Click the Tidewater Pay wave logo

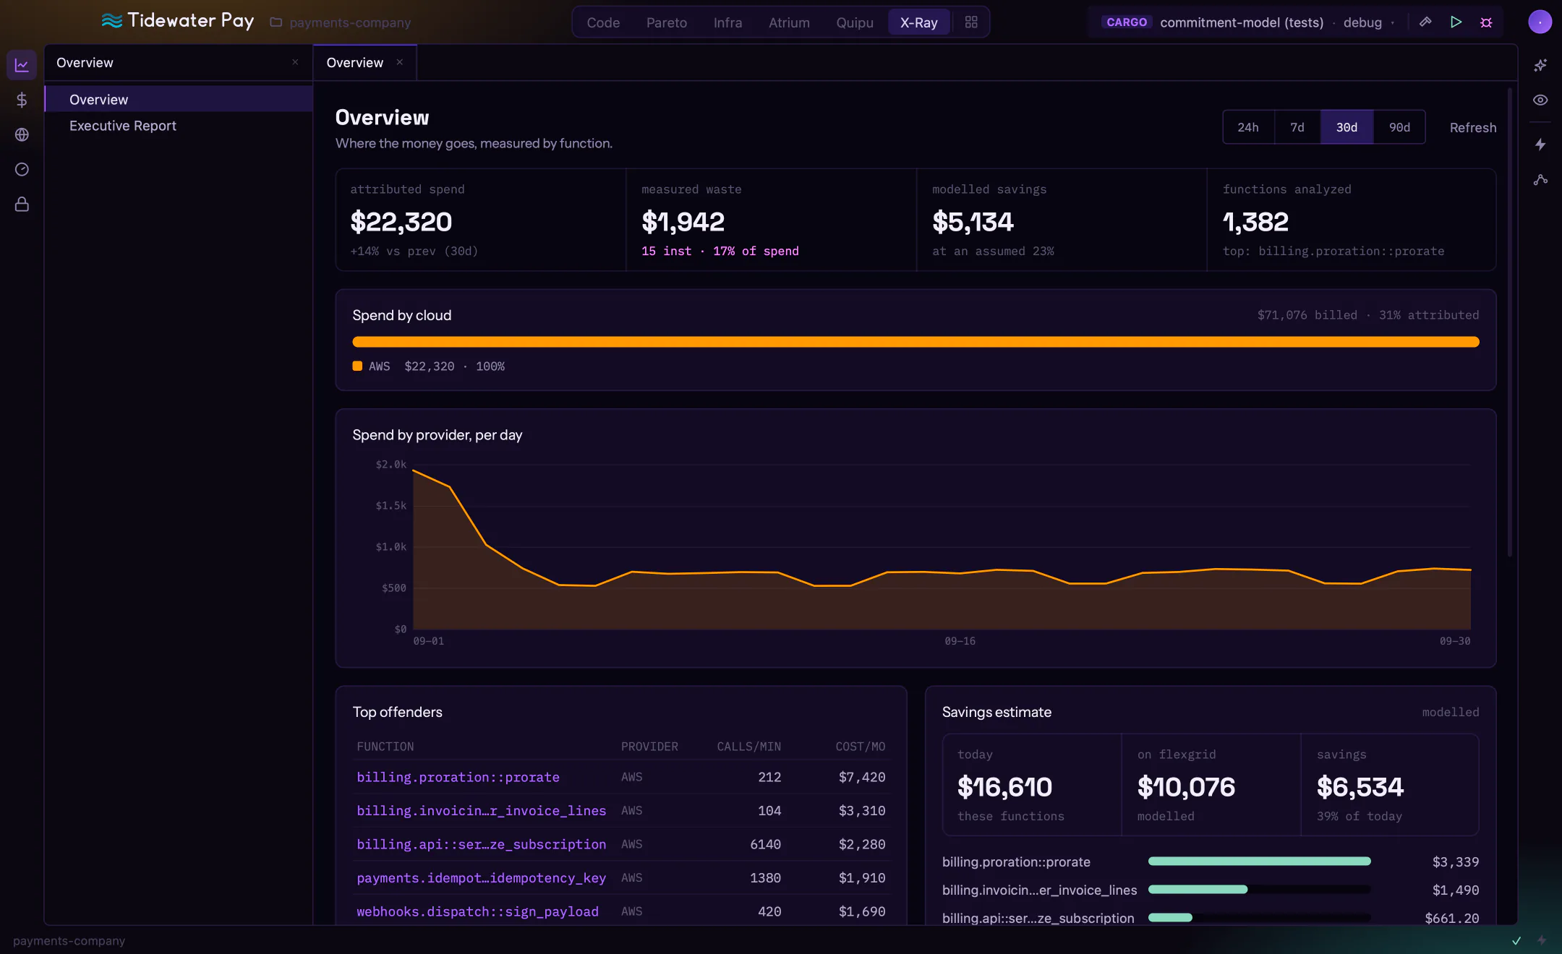(x=112, y=21)
